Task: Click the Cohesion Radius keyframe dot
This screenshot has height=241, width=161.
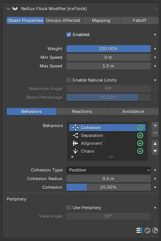Action: coord(155,179)
